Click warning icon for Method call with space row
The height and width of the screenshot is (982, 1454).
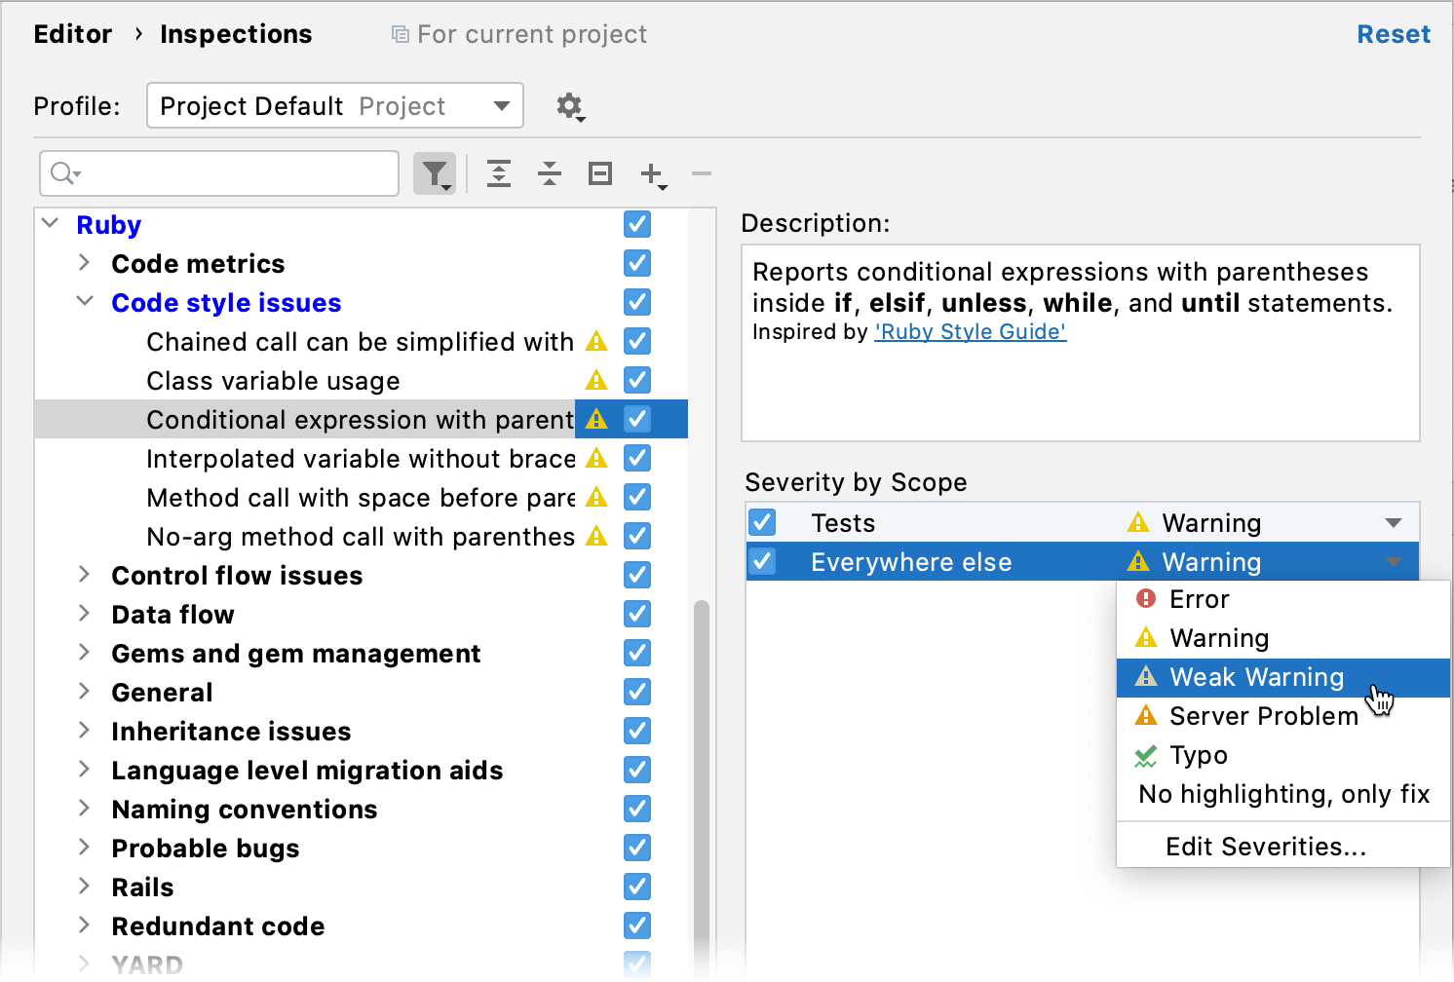tap(596, 498)
